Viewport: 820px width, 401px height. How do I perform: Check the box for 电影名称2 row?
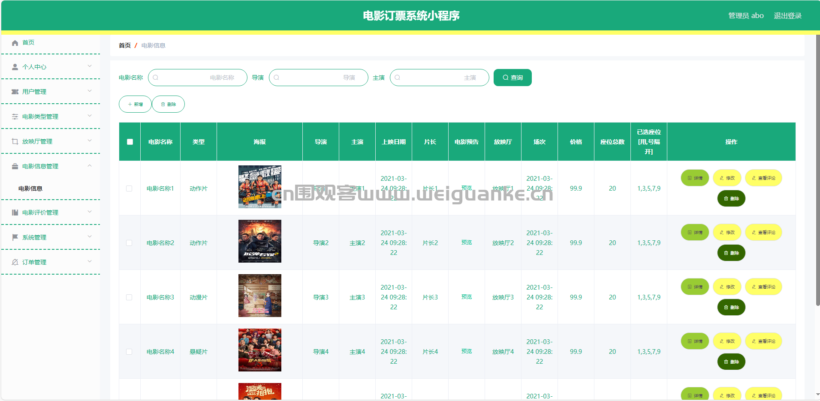[129, 243]
